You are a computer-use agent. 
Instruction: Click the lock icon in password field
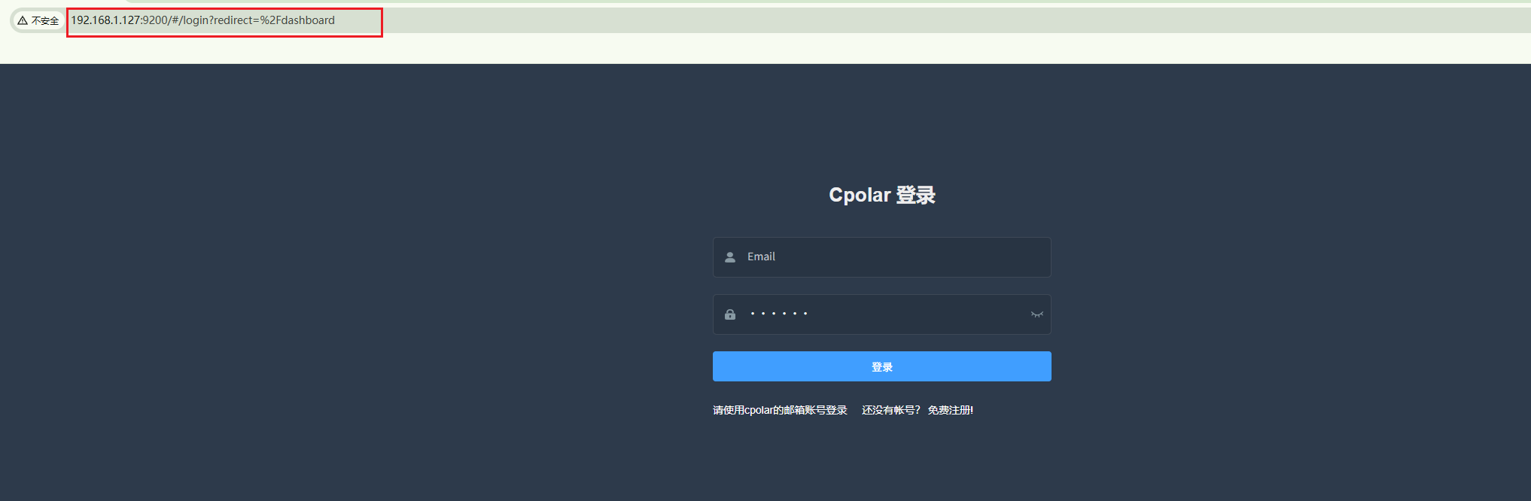[729, 314]
